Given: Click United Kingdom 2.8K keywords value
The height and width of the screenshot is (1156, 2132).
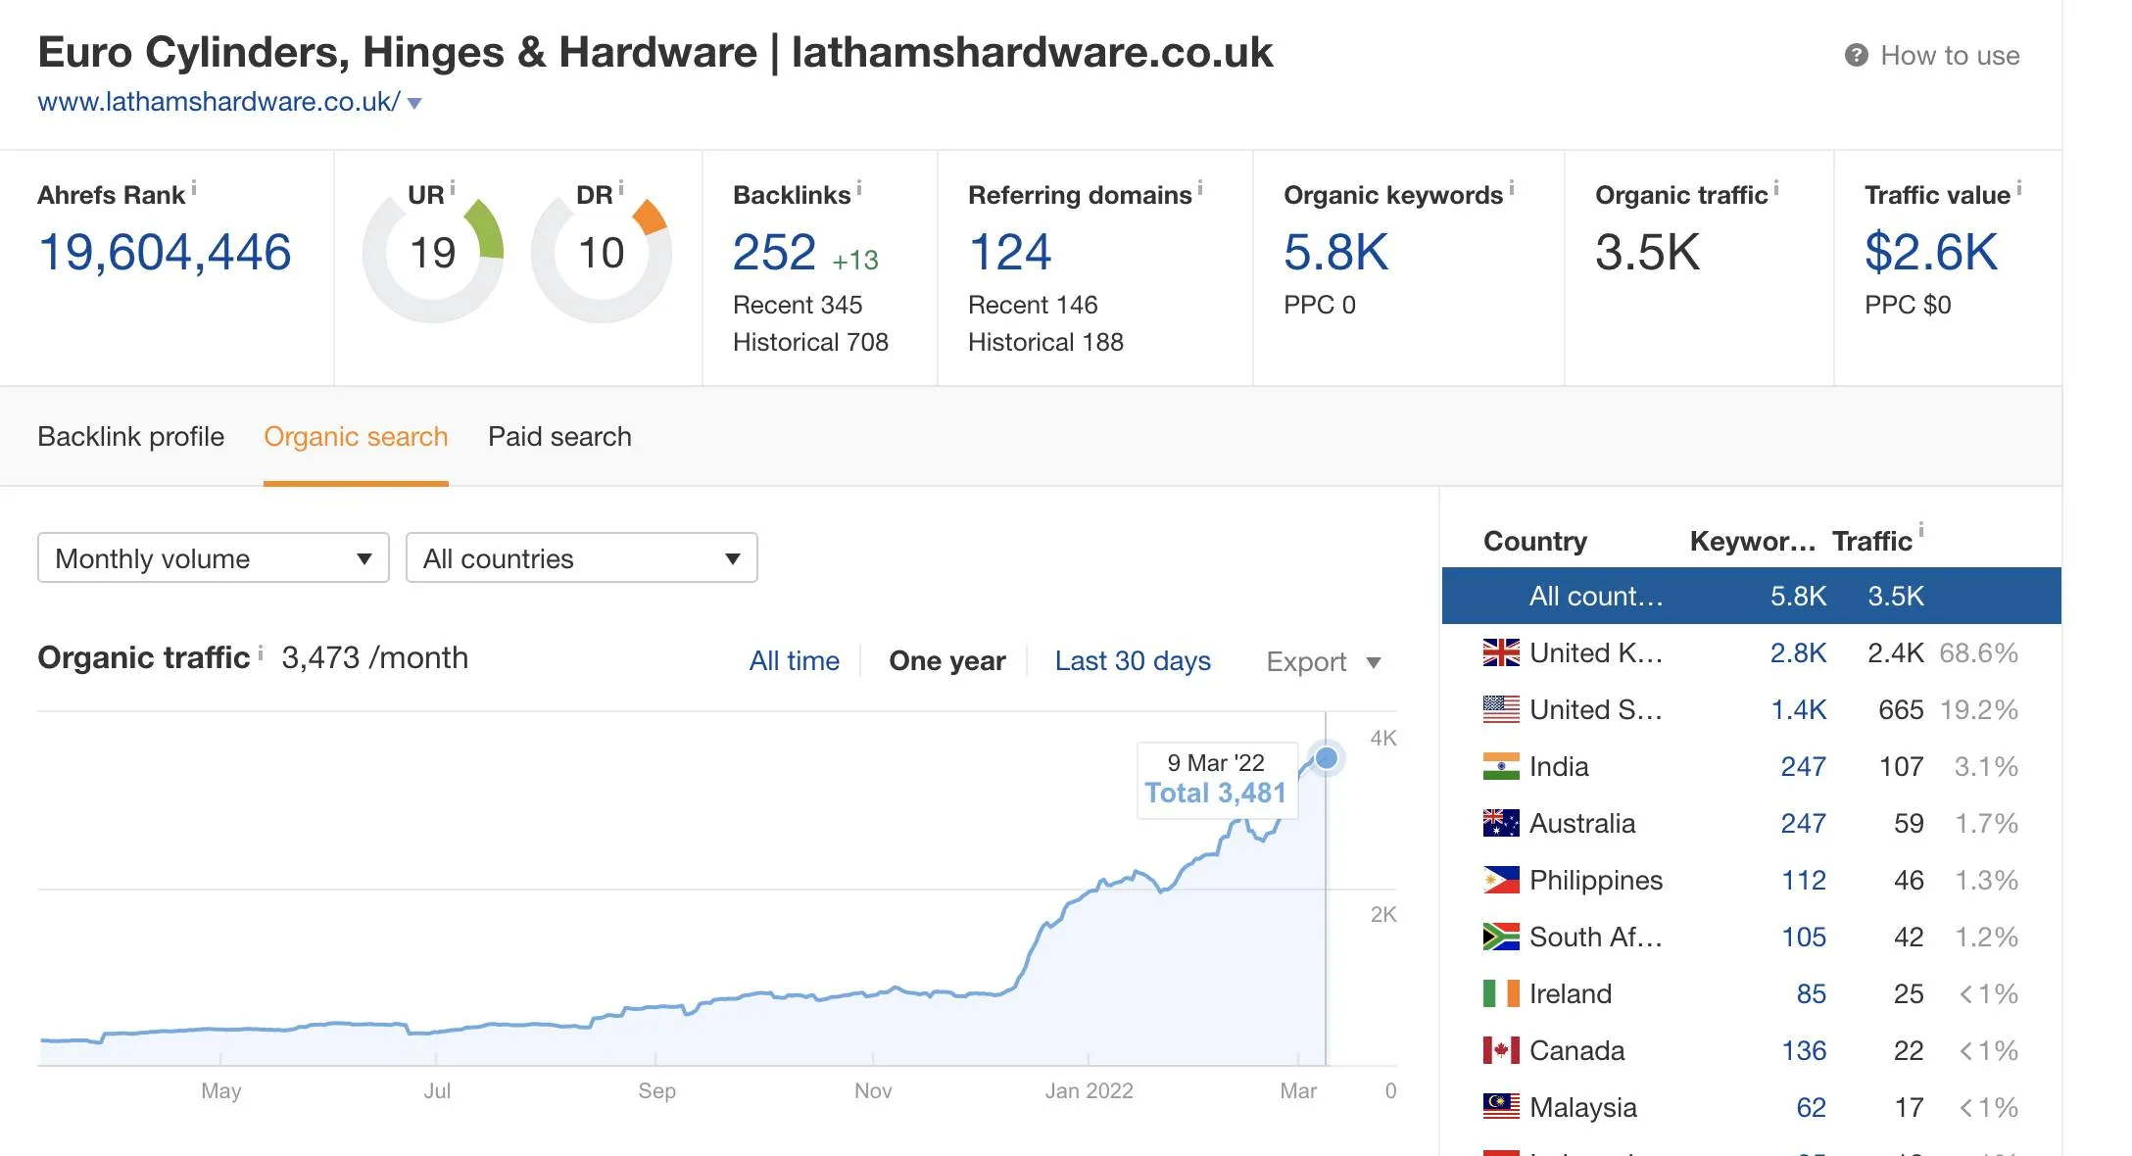Looking at the screenshot, I should [1798, 652].
